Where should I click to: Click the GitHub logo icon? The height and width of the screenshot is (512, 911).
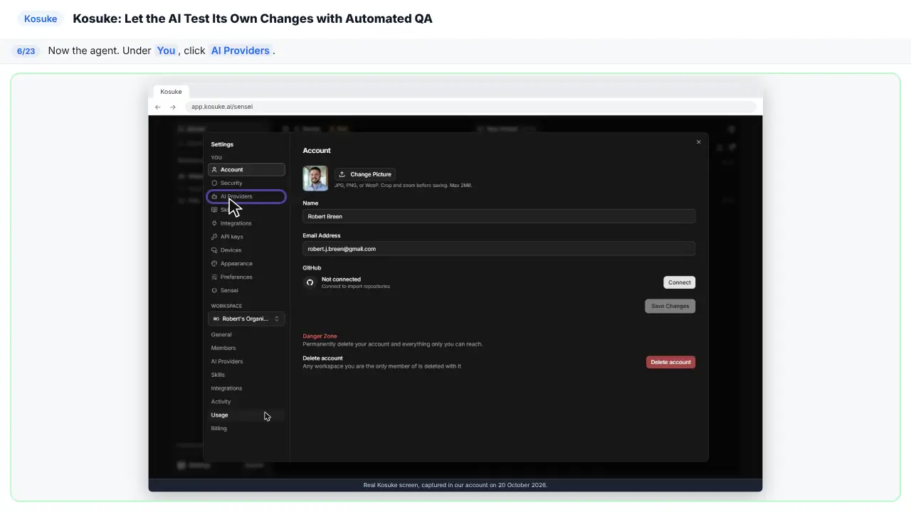point(310,282)
